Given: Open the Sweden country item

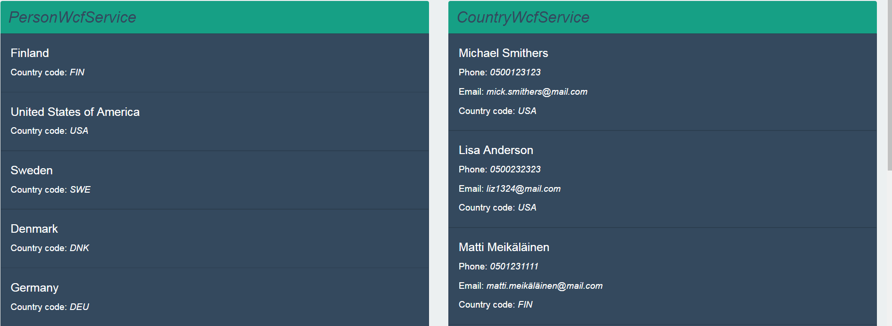Looking at the screenshot, I should tap(215, 180).
